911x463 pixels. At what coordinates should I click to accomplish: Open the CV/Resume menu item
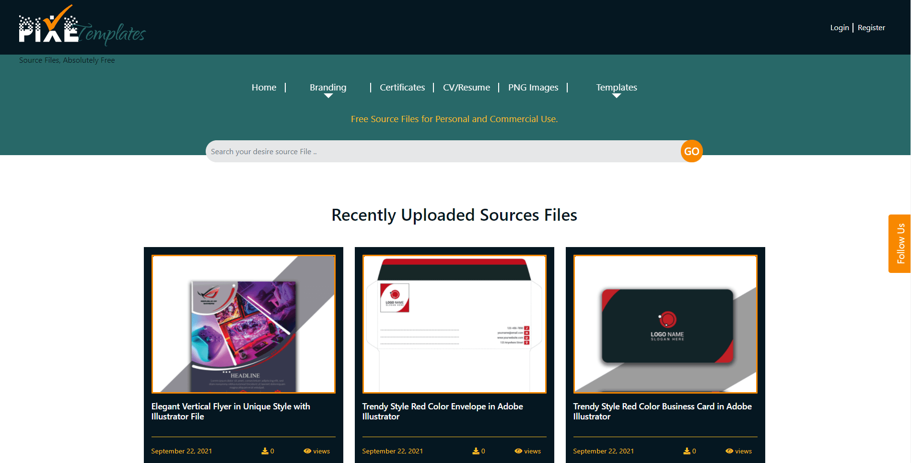[466, 87]
